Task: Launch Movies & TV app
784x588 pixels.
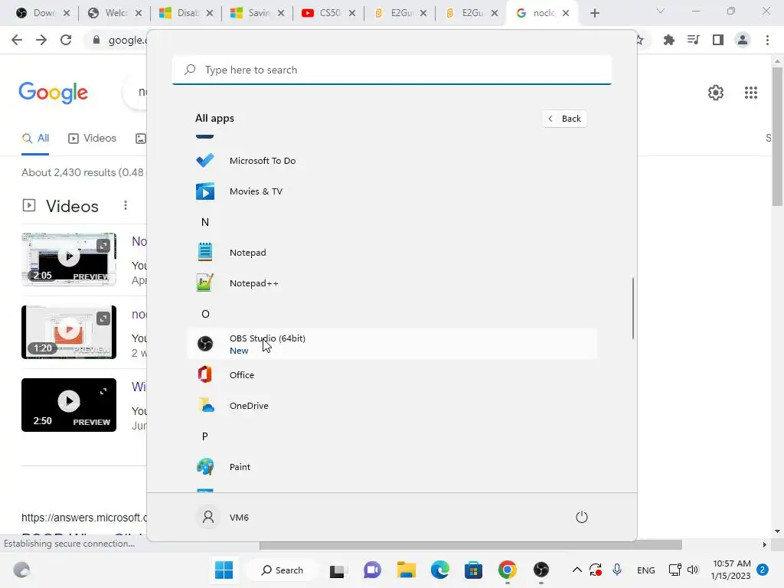Action: point(392,191)
